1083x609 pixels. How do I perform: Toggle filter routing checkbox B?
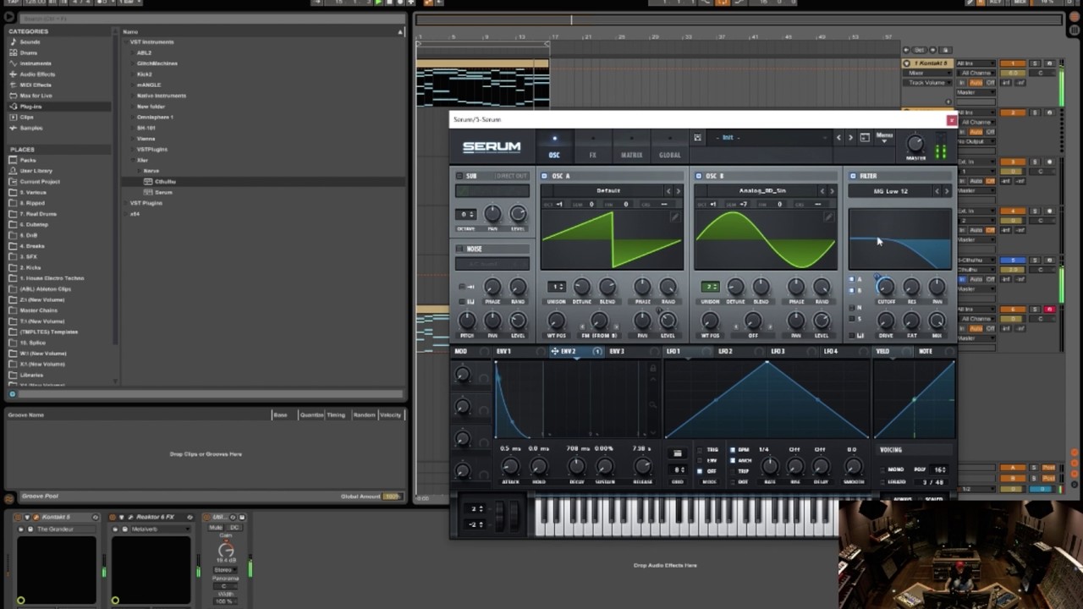(x=852, y=289)
